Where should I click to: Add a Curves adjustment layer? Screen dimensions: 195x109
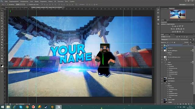pos(178,26)
